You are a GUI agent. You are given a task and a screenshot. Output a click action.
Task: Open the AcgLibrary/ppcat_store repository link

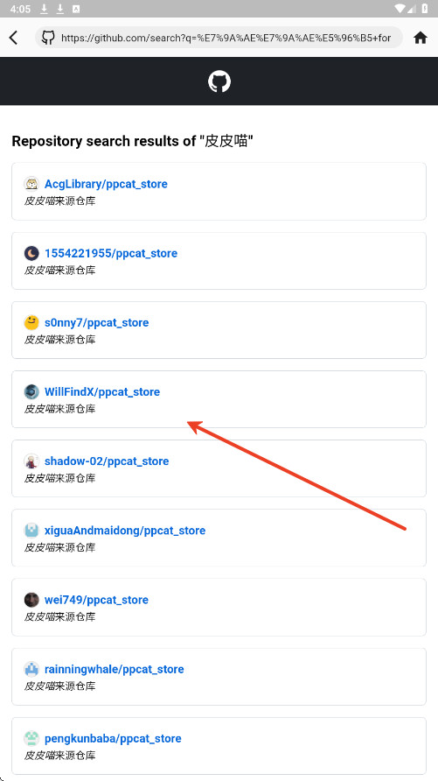coord(106,184)
